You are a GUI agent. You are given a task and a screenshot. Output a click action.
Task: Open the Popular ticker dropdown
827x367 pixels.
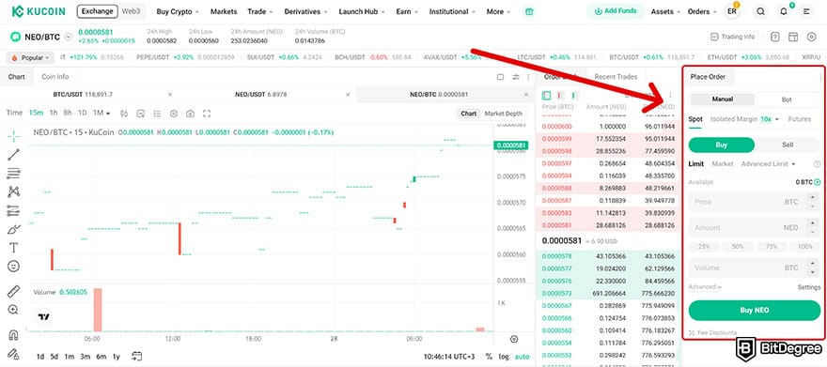(30, 57)
